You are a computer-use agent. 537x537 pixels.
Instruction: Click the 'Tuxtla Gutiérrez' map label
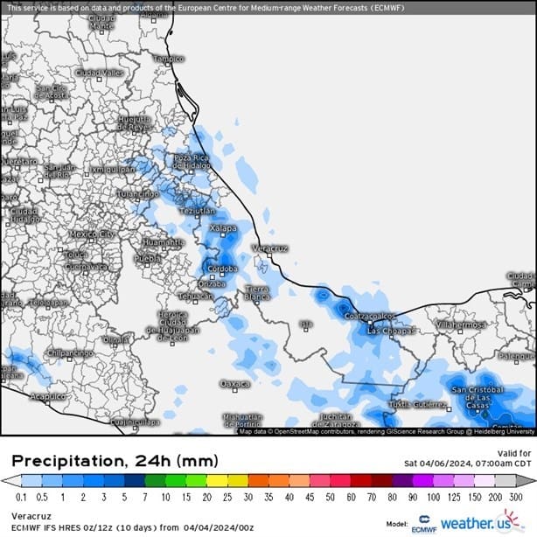click(419, 404)
